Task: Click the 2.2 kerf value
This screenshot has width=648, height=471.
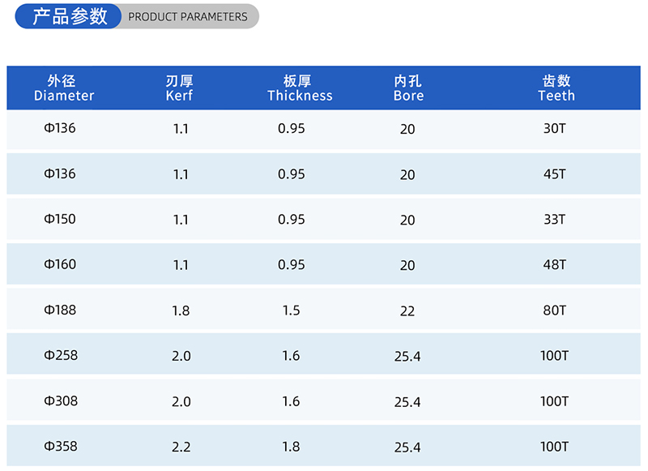Action: [181, 447]
